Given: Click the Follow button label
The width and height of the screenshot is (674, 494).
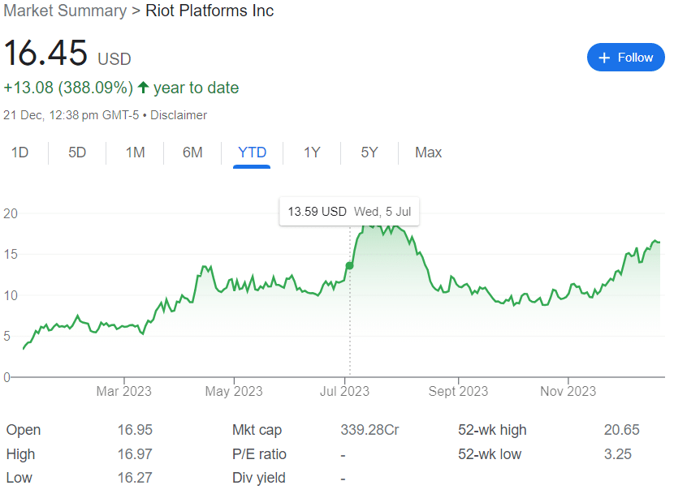Looking at the screenshot, I should click(x=635, y=58).
